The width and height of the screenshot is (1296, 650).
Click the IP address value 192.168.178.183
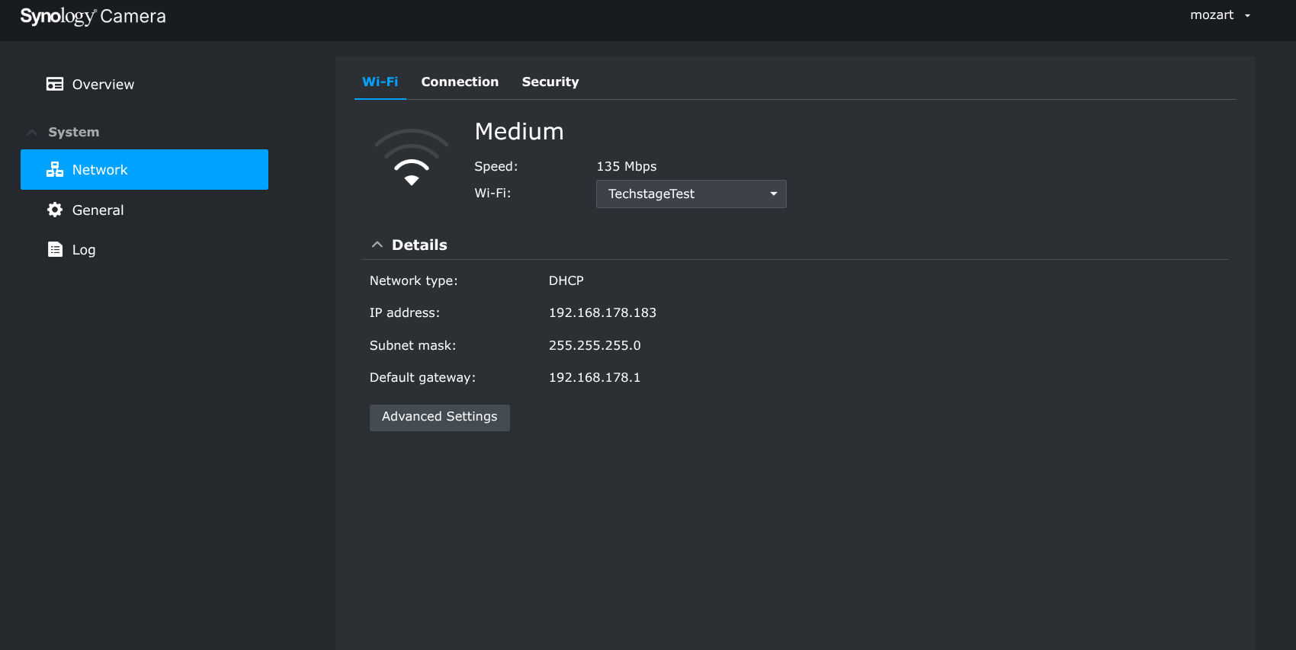(602, 312)
